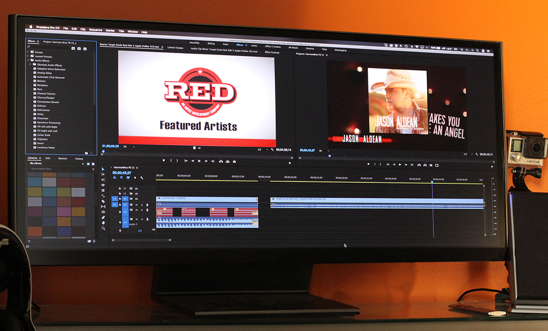Click Play in the Program monitor

400,165
